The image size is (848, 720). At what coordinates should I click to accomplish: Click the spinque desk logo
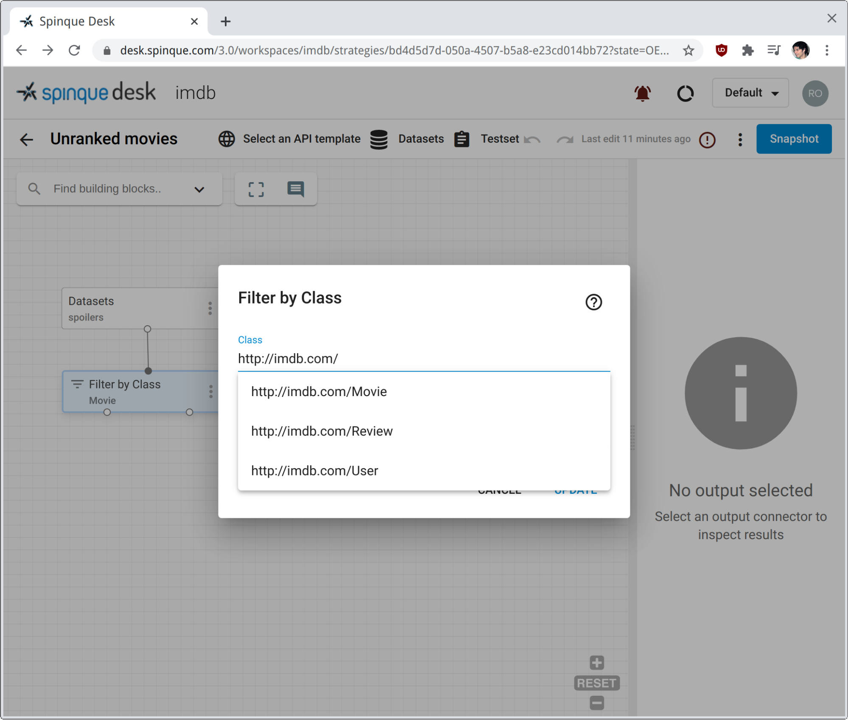tap(86, 93)
